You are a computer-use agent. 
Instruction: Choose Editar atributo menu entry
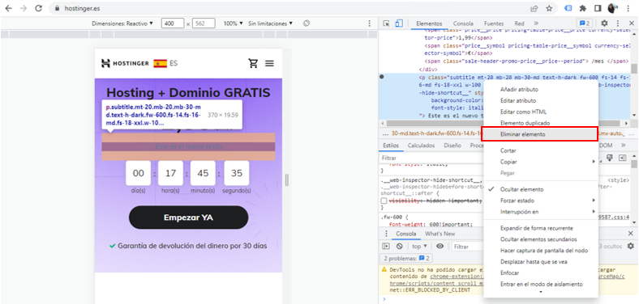[541, 100]
